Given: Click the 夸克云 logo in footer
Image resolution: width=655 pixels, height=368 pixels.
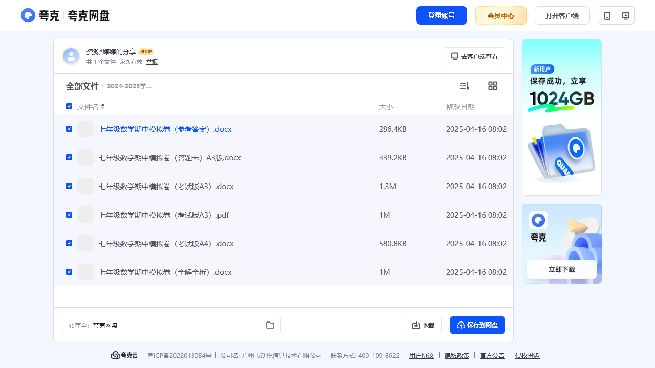Looking at the screenshot, I should [124, 355].
